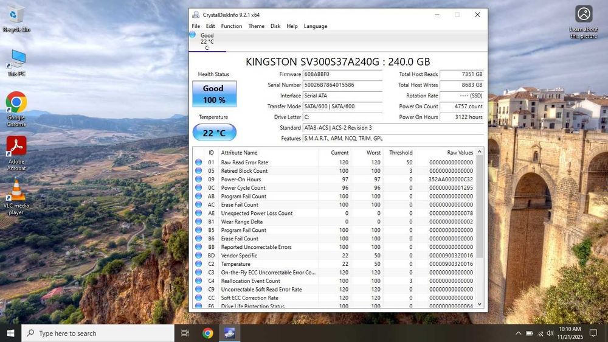Open the Recycle Bin desktop icon
The image size is (608, 342).
pos(16,18)
